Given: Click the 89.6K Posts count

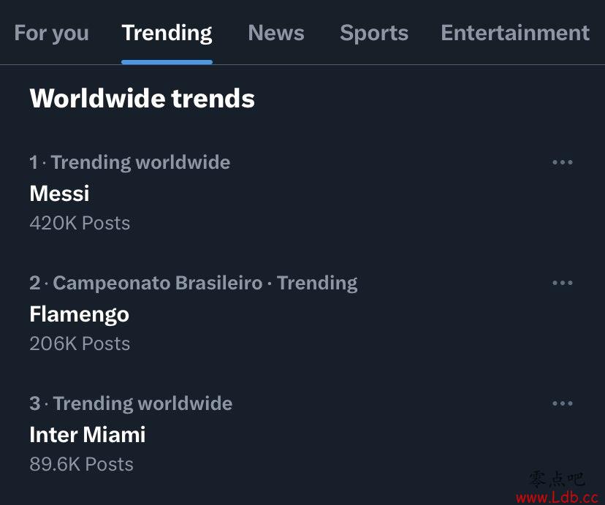Looking at the screenshot, I should click(x=81, y=464).
